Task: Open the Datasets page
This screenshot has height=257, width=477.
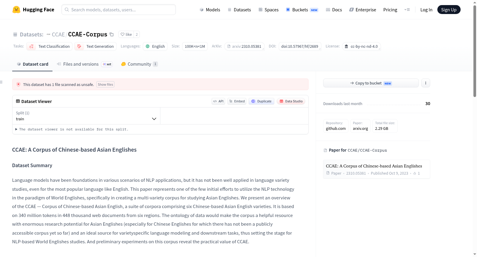Action: tap(239, 10)
